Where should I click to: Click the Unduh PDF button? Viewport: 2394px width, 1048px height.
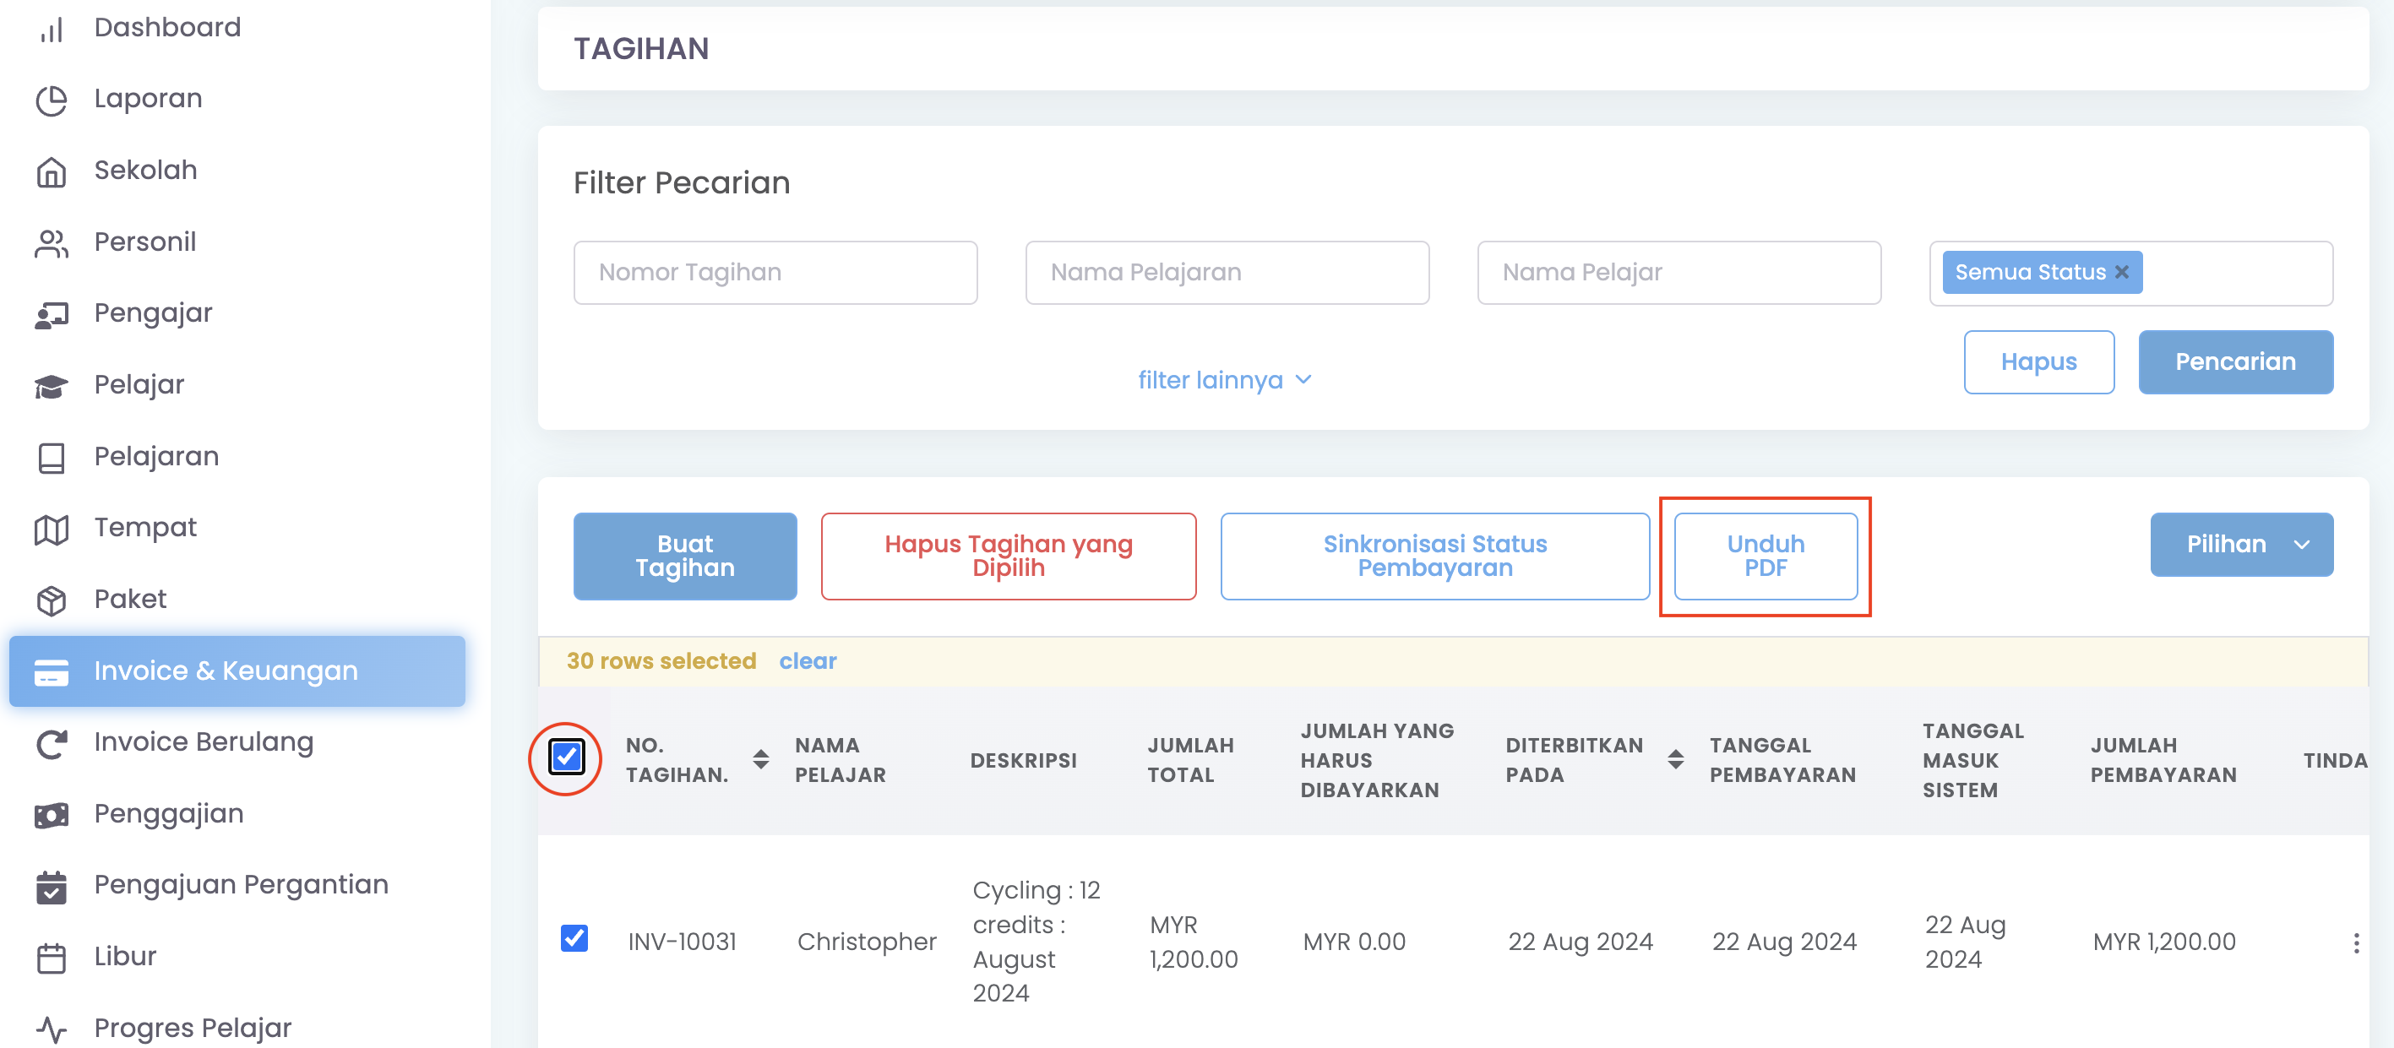pos(1765,556)
